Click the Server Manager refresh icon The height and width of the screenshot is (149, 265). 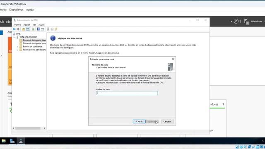click(x=236, y=21)
